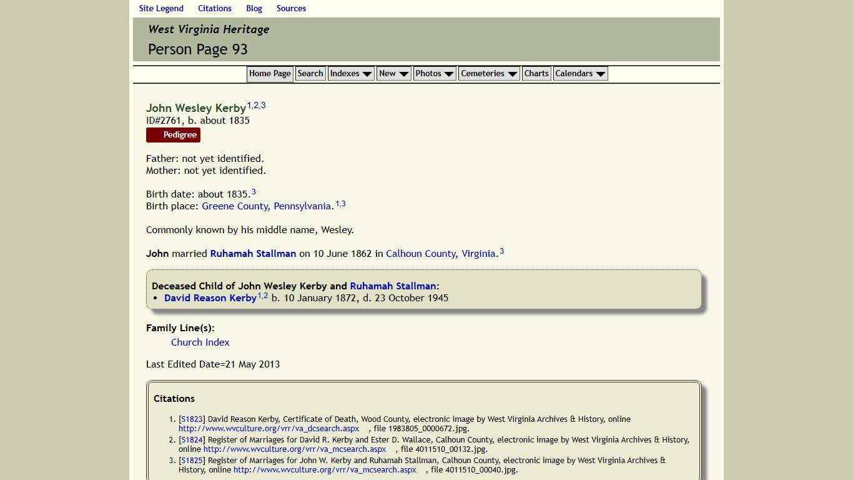Open citation source S1823
This screenshot has height=480, width=853.
191,419
